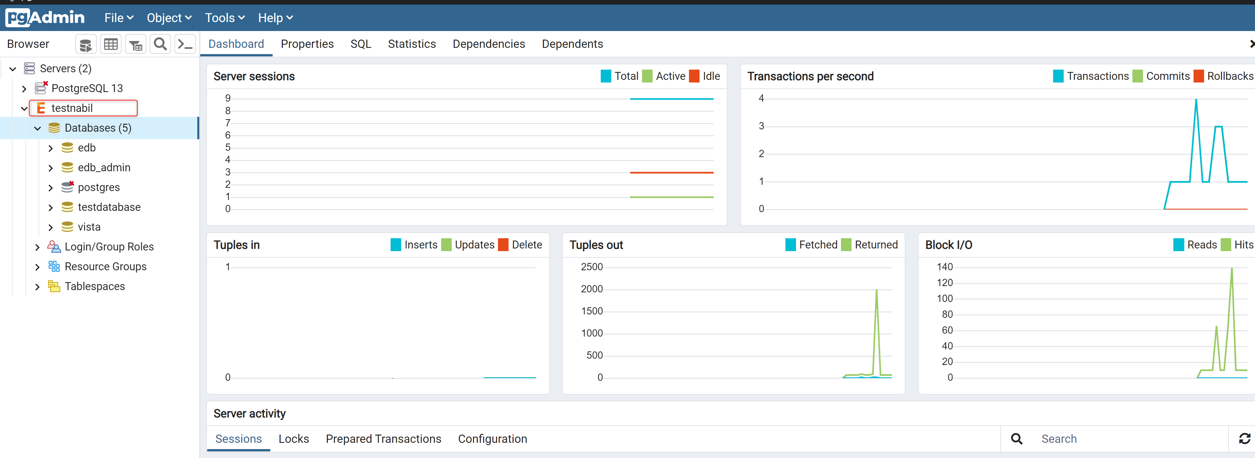Screen dimensions: 1255x458
Task: Open the Prepared Transactions tab
Action: 383,439
